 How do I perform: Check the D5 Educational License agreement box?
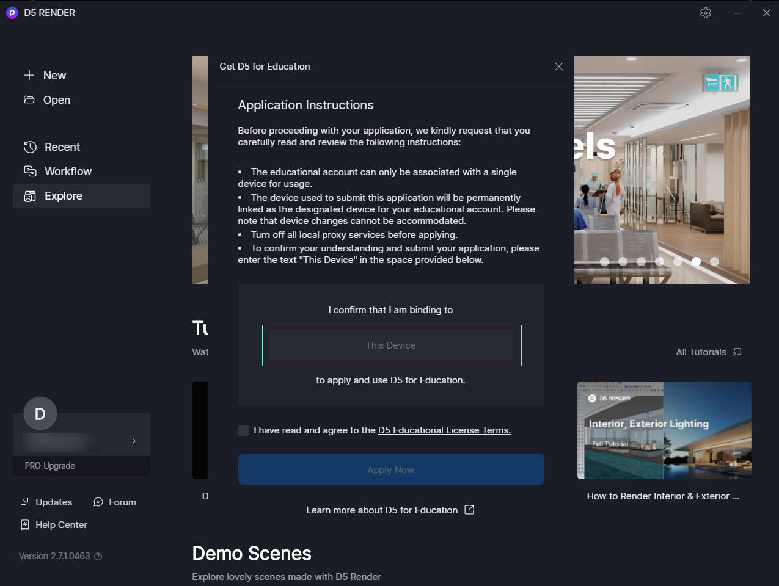[242, 430]
